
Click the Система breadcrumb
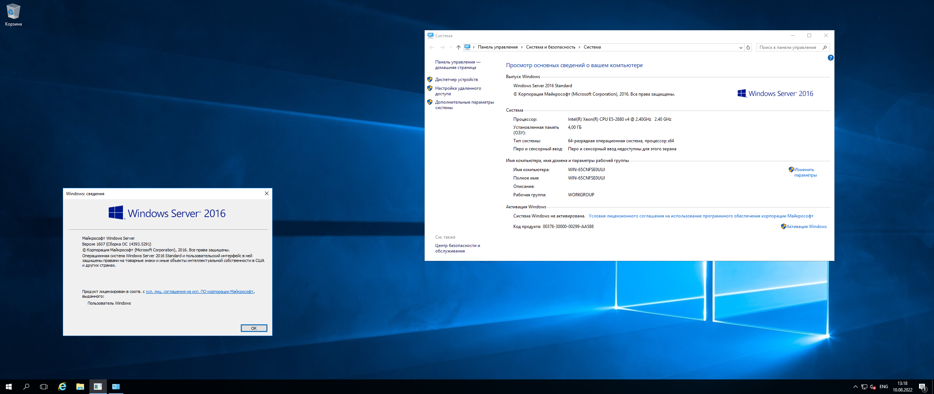point(592,47)
